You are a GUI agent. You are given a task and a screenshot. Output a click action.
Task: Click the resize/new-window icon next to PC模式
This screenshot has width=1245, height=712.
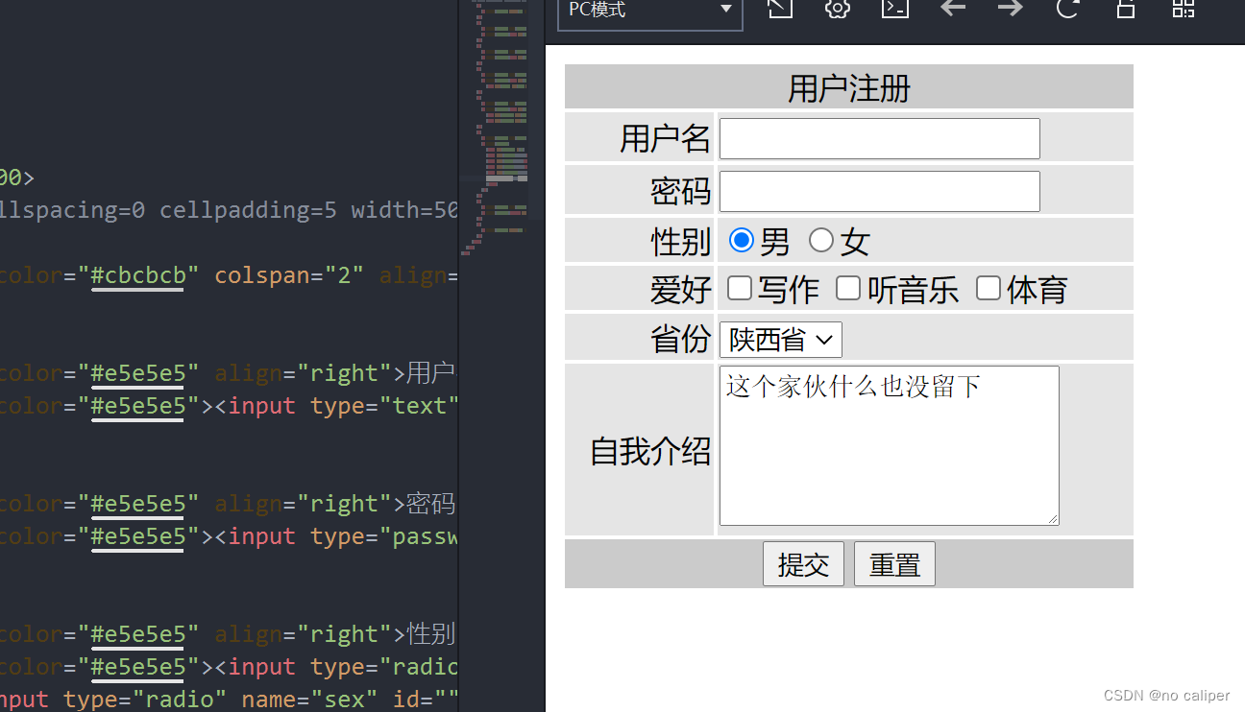click(779, 11)
